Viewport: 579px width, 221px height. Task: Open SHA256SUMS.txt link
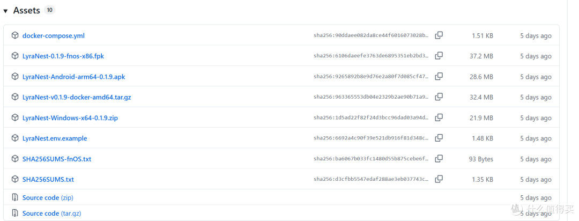(48, 180)
